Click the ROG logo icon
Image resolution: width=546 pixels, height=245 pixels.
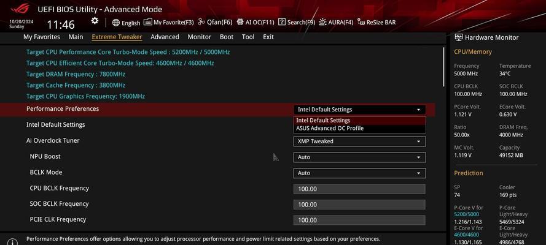(20, 9)
